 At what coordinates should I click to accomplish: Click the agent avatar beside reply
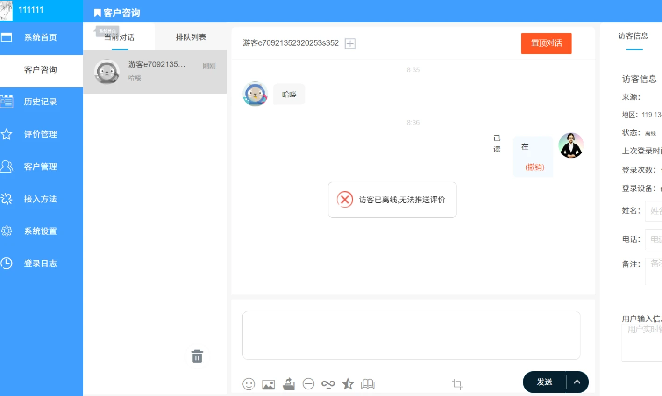tap(571, 146)
